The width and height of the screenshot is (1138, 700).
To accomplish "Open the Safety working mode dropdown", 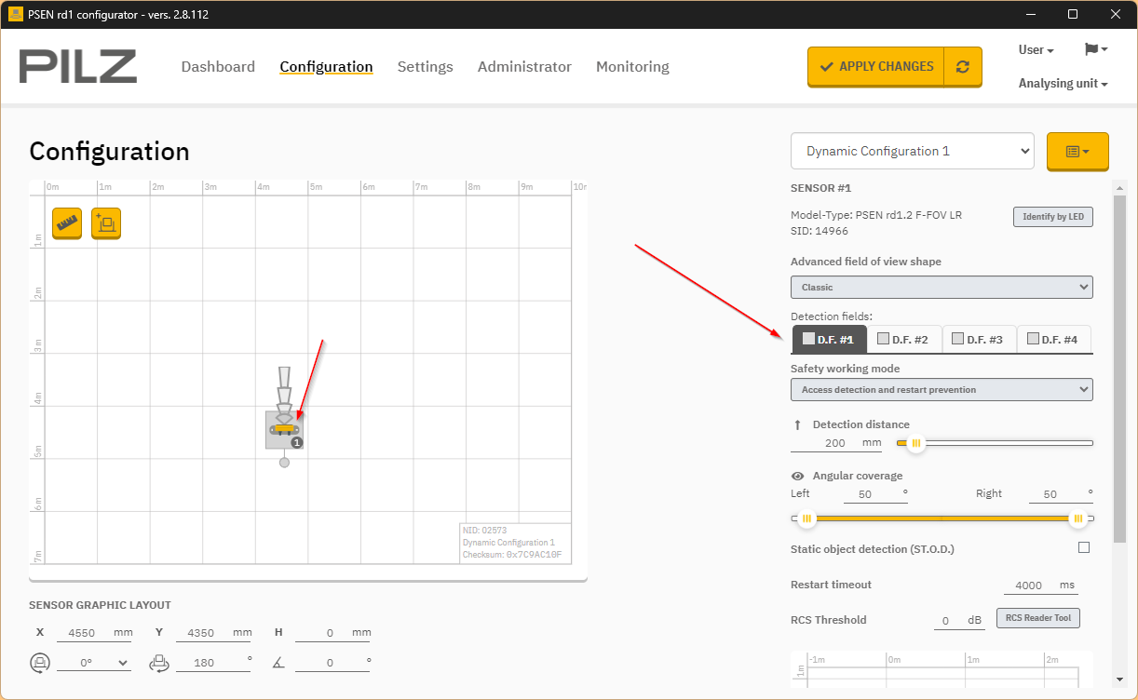I will pos(942,389).
